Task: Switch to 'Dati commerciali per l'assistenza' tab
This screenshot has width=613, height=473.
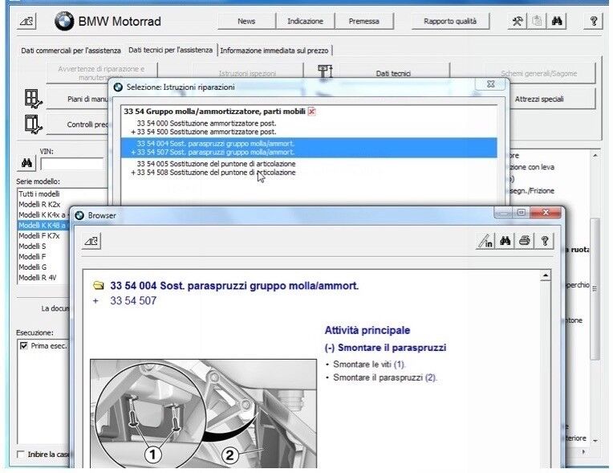Action: point(70,51)
